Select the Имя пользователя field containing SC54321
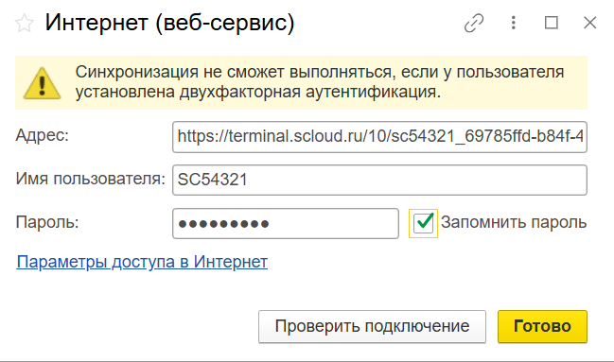 click(x=379, y=180)
